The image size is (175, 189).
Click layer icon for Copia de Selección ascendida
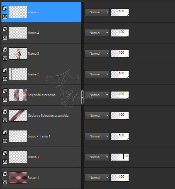click(x=5, y=112)
